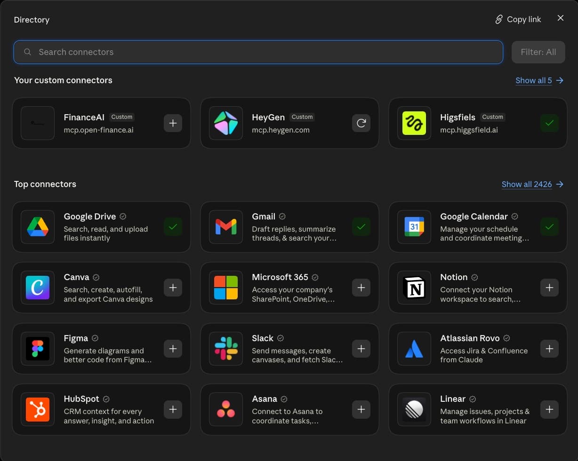
Task: Toggle the Higsfiels connected checkmark
Action: (549, 123)
